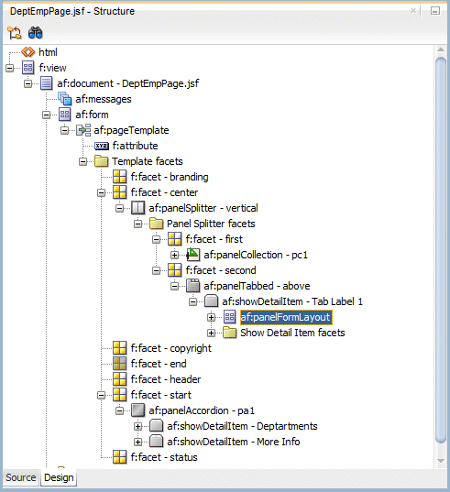Screen dimensions: 450x492
Task: Switch to the Design tab
Action: tap(59, 477)
